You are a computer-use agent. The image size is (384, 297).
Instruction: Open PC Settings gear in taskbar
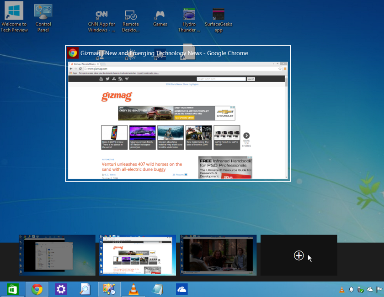pos(61,289)
